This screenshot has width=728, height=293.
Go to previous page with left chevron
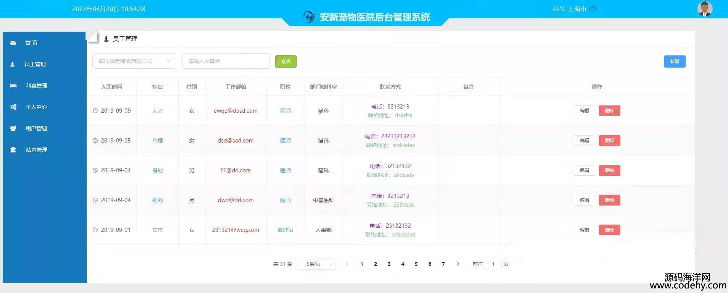click(347, 264)
